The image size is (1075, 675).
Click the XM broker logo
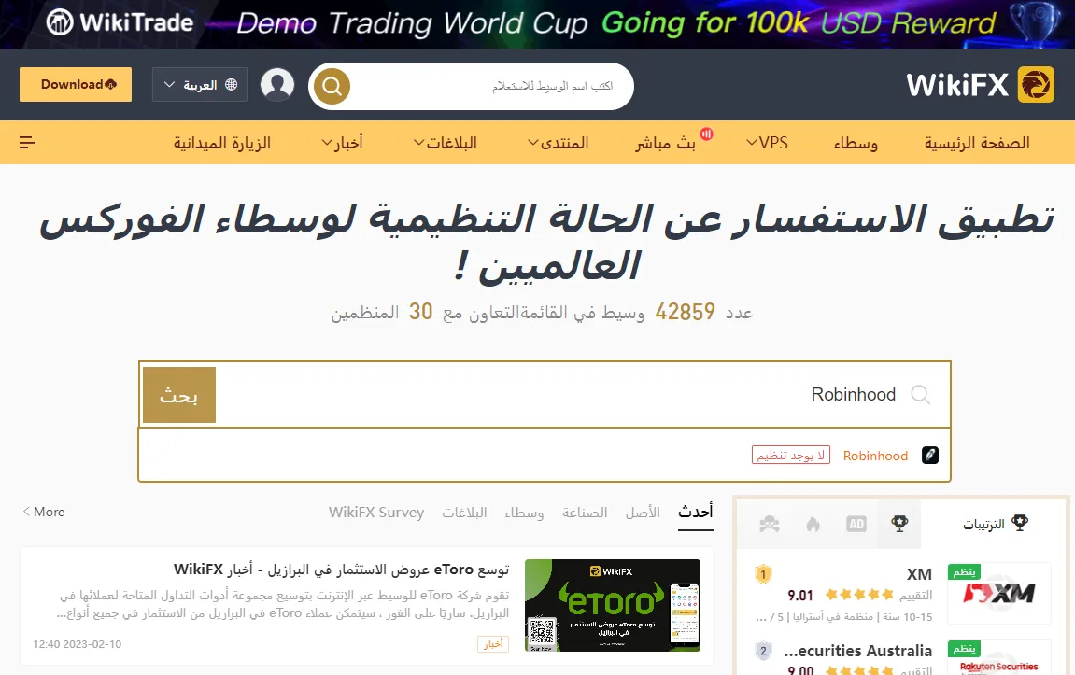click(999, 593)
